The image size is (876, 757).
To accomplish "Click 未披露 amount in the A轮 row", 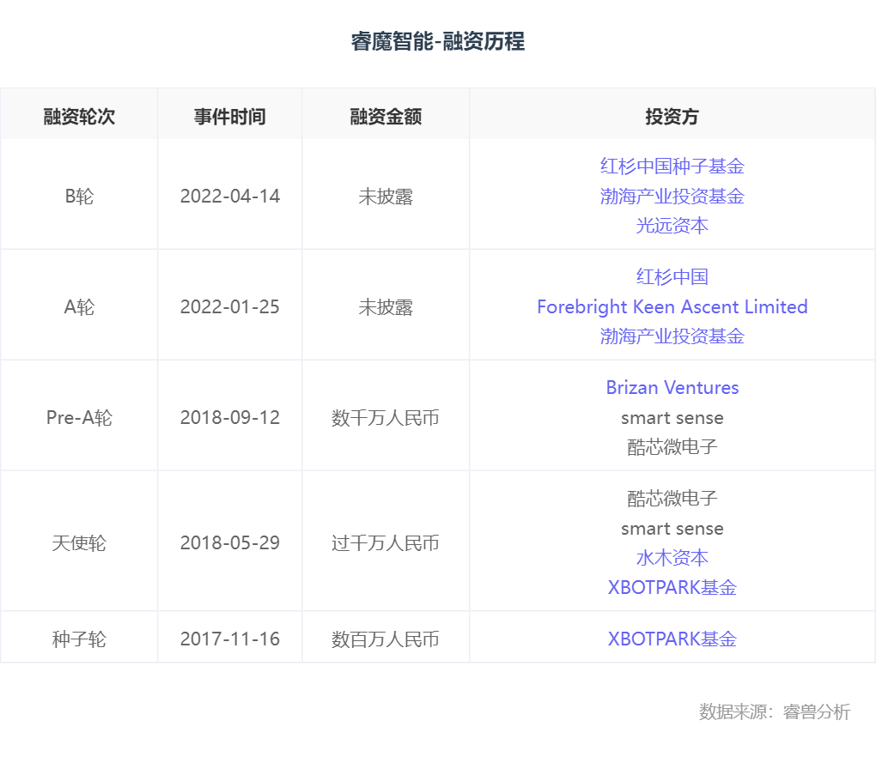I will (386, 306).
